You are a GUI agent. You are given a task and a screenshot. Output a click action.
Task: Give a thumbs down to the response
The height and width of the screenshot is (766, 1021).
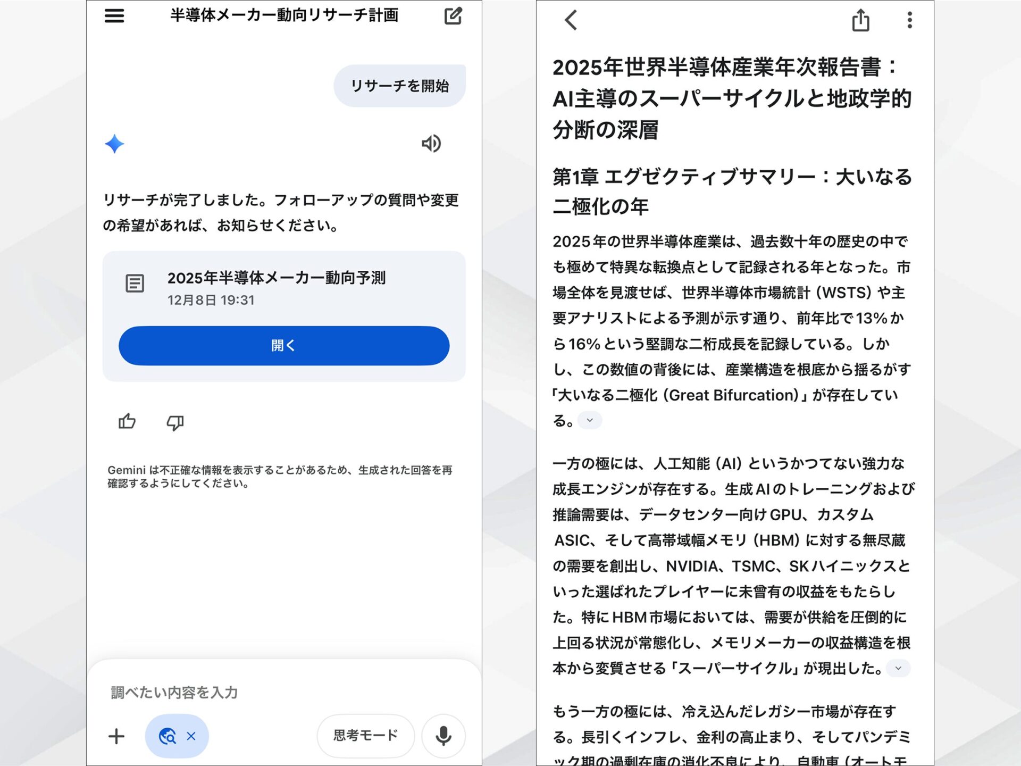click(x=175, y=423)
